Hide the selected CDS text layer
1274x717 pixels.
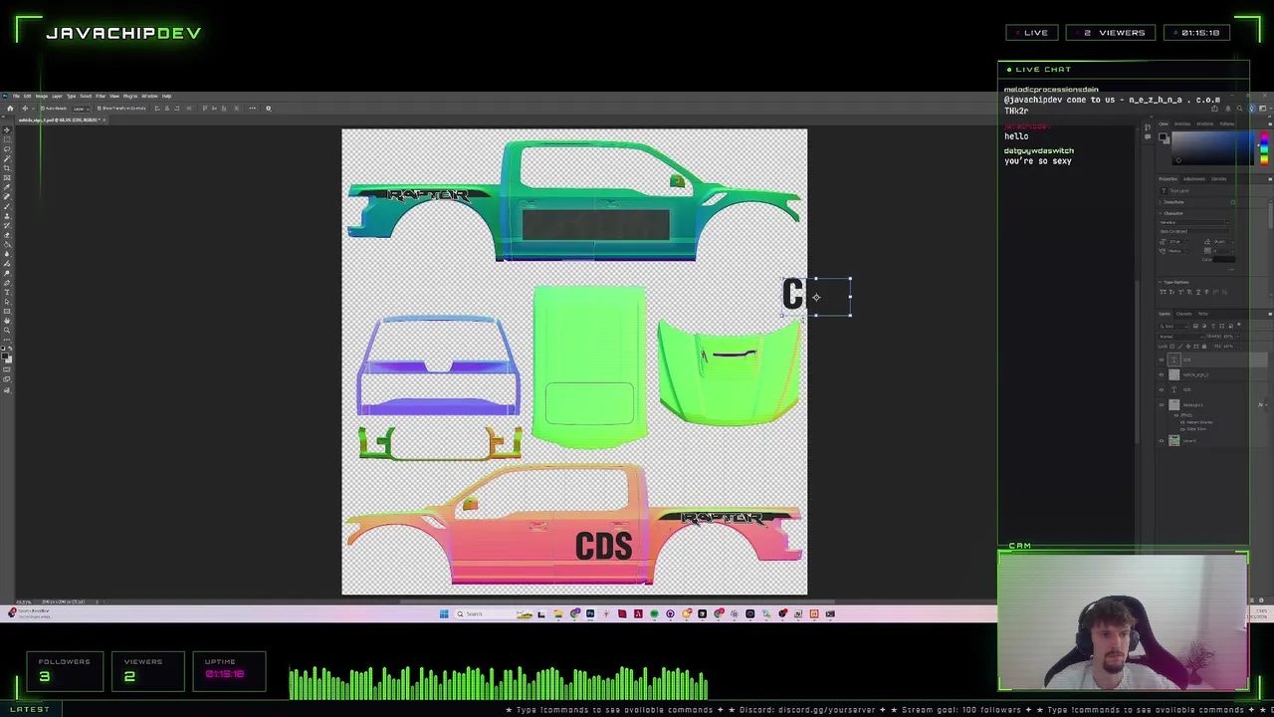pyautogui.click(x=1162, y=359)
